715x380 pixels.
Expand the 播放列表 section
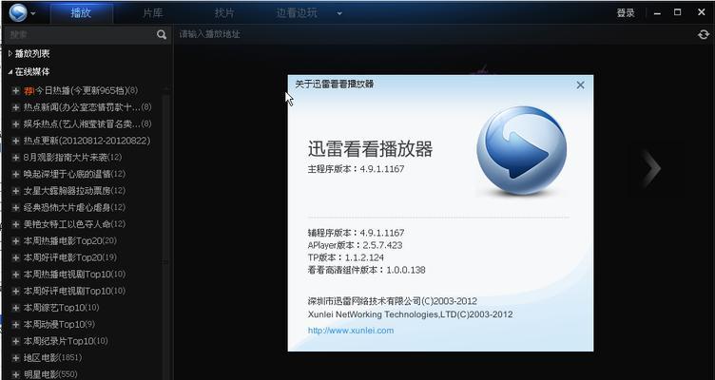(10, 54)
